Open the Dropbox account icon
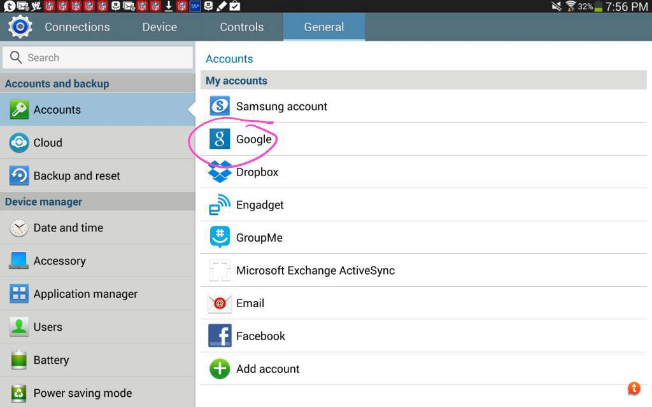 (x=220, y=172)
